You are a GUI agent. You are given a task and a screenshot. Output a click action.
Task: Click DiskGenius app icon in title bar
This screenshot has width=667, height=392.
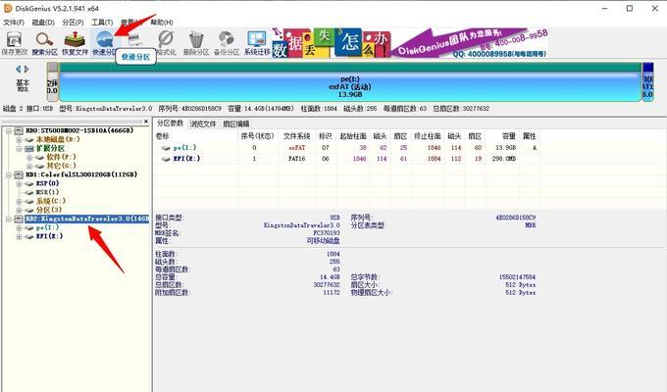pyautogui.click(x=7, y=8)
